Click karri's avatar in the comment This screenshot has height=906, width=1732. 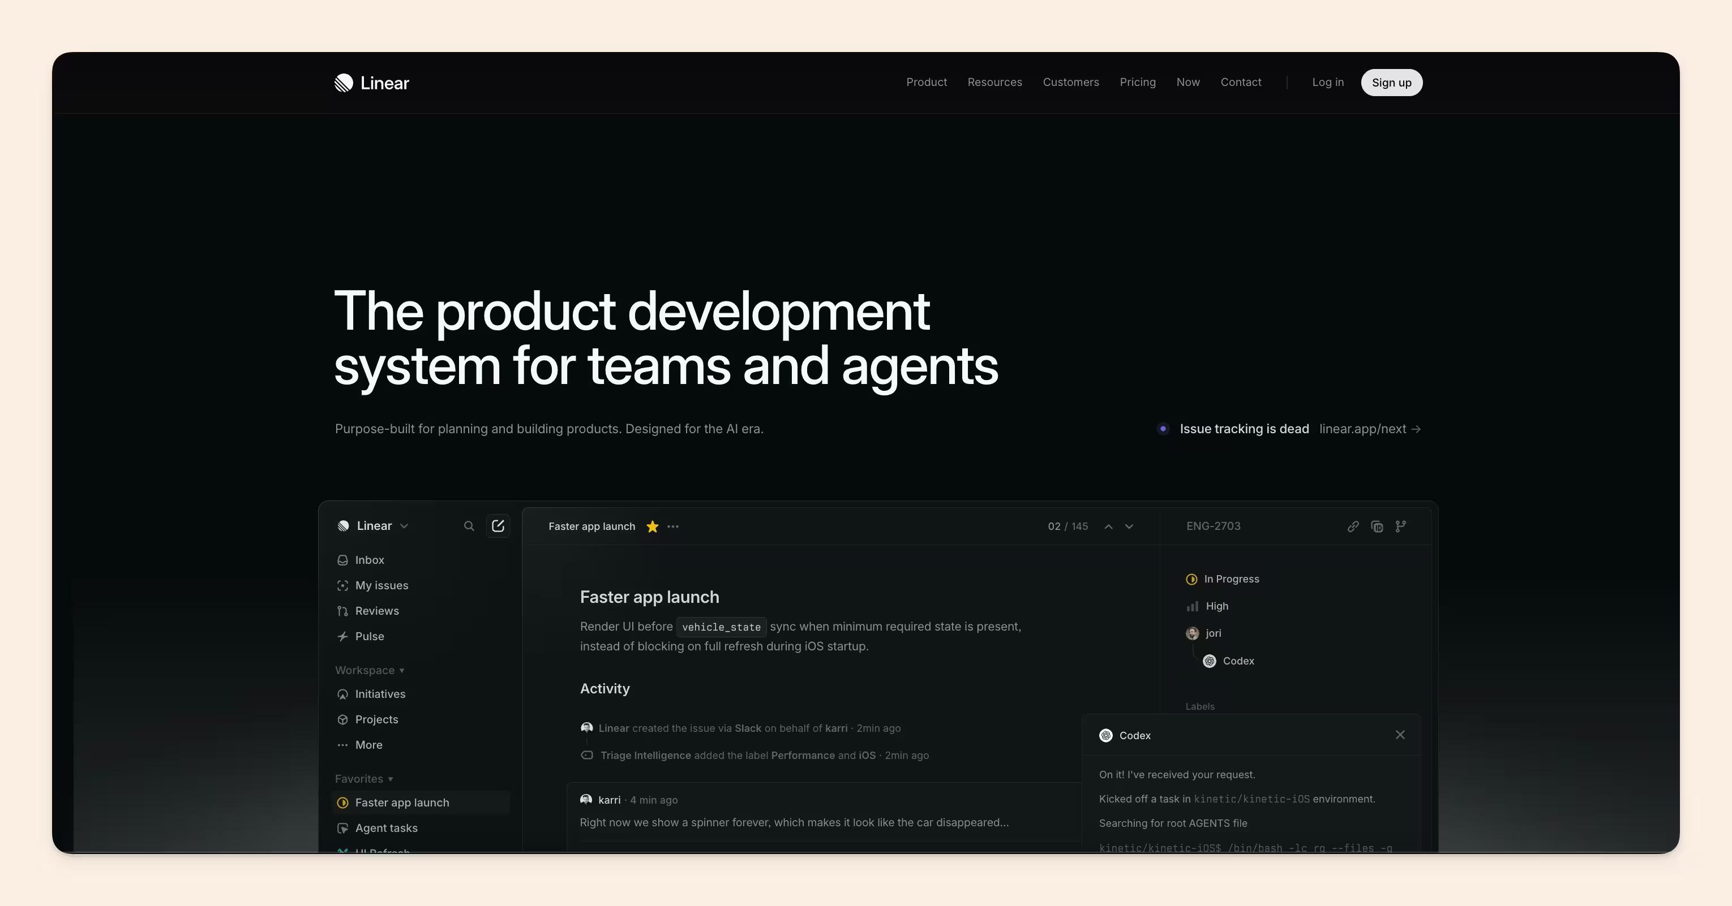pyautogui.click(x=586, y=800)
